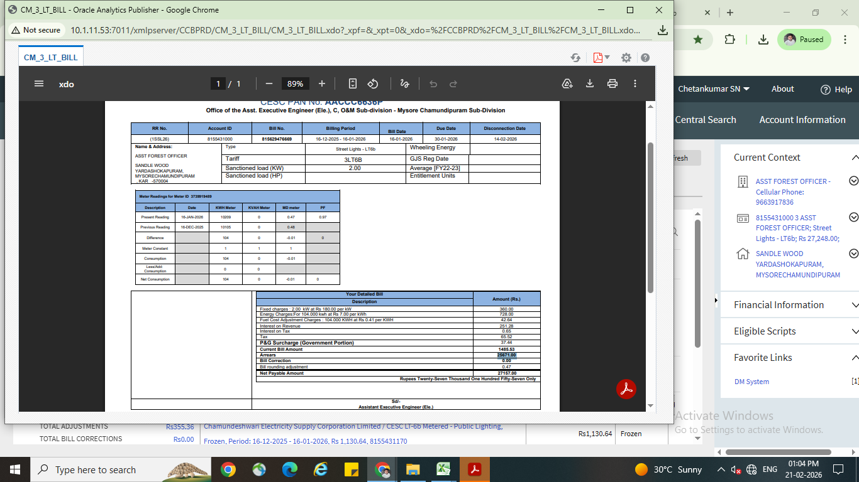
Task: Open Chrome Extensions puzzle icon
Action: (x=729, y=40)
